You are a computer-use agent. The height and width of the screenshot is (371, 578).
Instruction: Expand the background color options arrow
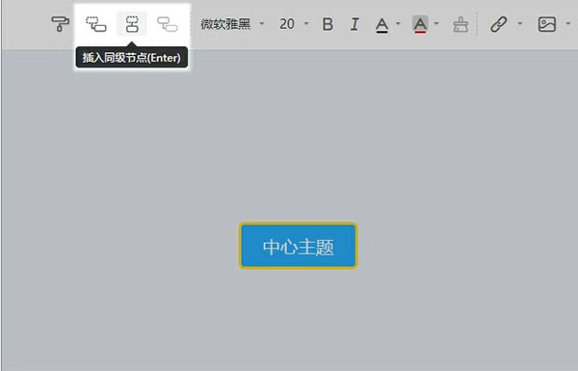point(436,23)
